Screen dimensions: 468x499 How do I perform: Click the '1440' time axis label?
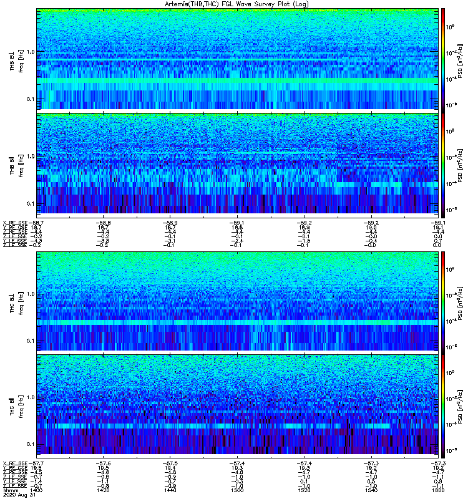(170, 490)
